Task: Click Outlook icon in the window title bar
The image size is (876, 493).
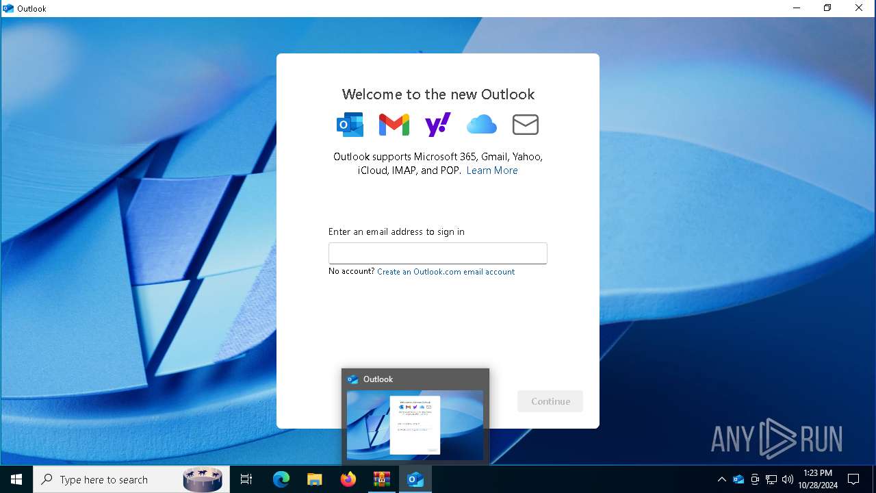Action: click(x=8, y=8)
